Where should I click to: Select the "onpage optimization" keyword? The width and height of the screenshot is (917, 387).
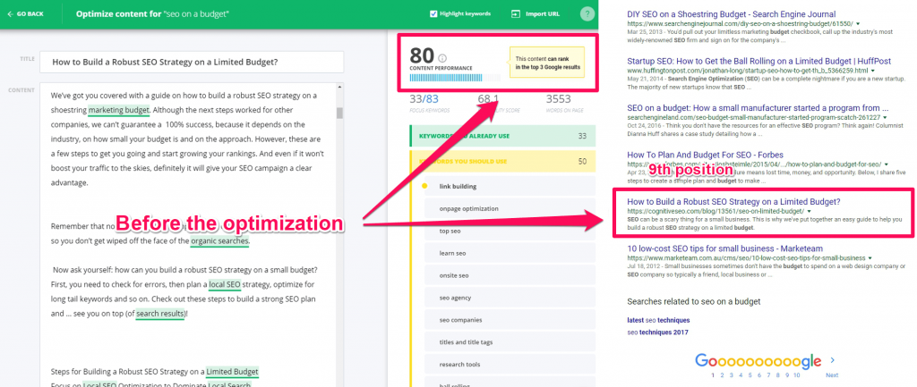[510, 208]
